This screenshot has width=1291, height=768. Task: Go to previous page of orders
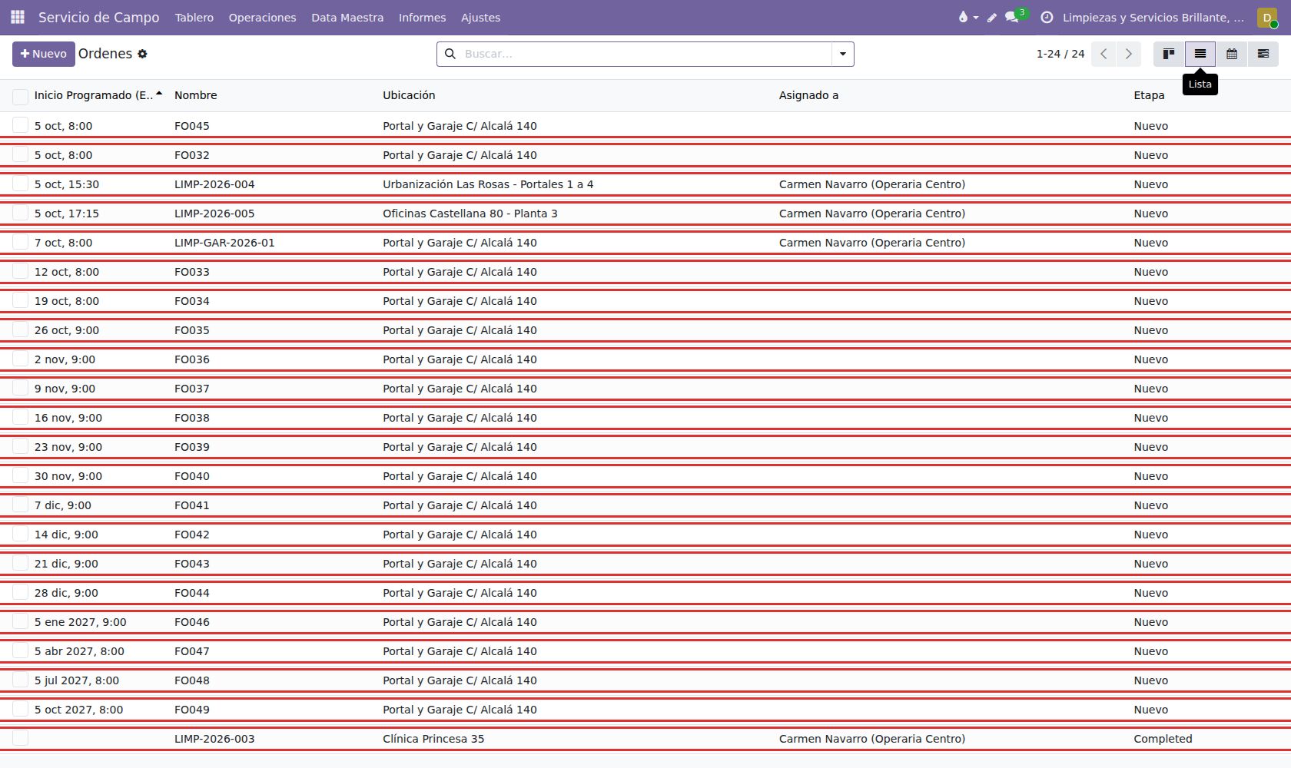pyautogui.click(x=1103, y=54)
